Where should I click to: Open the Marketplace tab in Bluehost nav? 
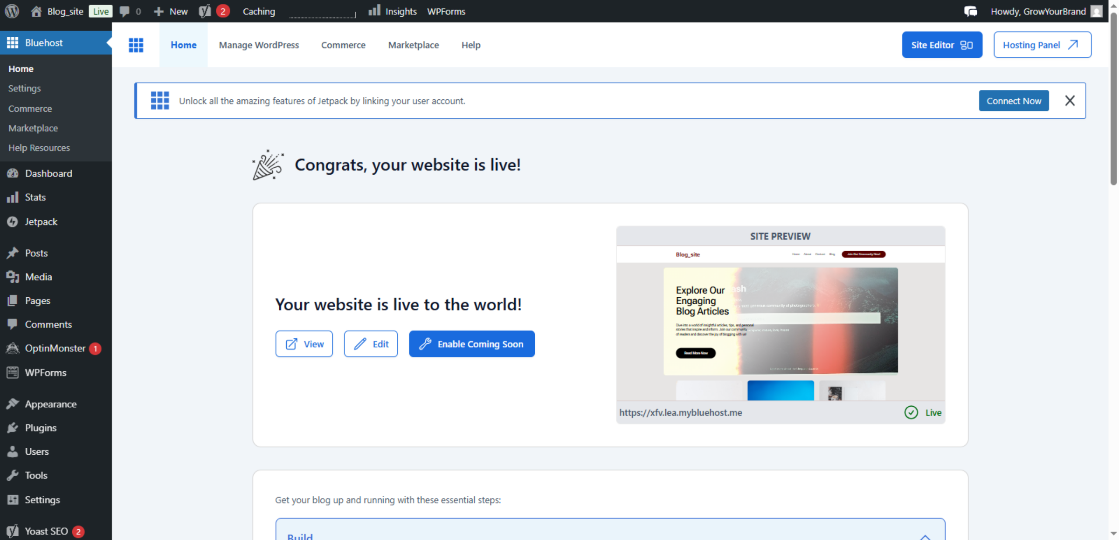point(414,45)
